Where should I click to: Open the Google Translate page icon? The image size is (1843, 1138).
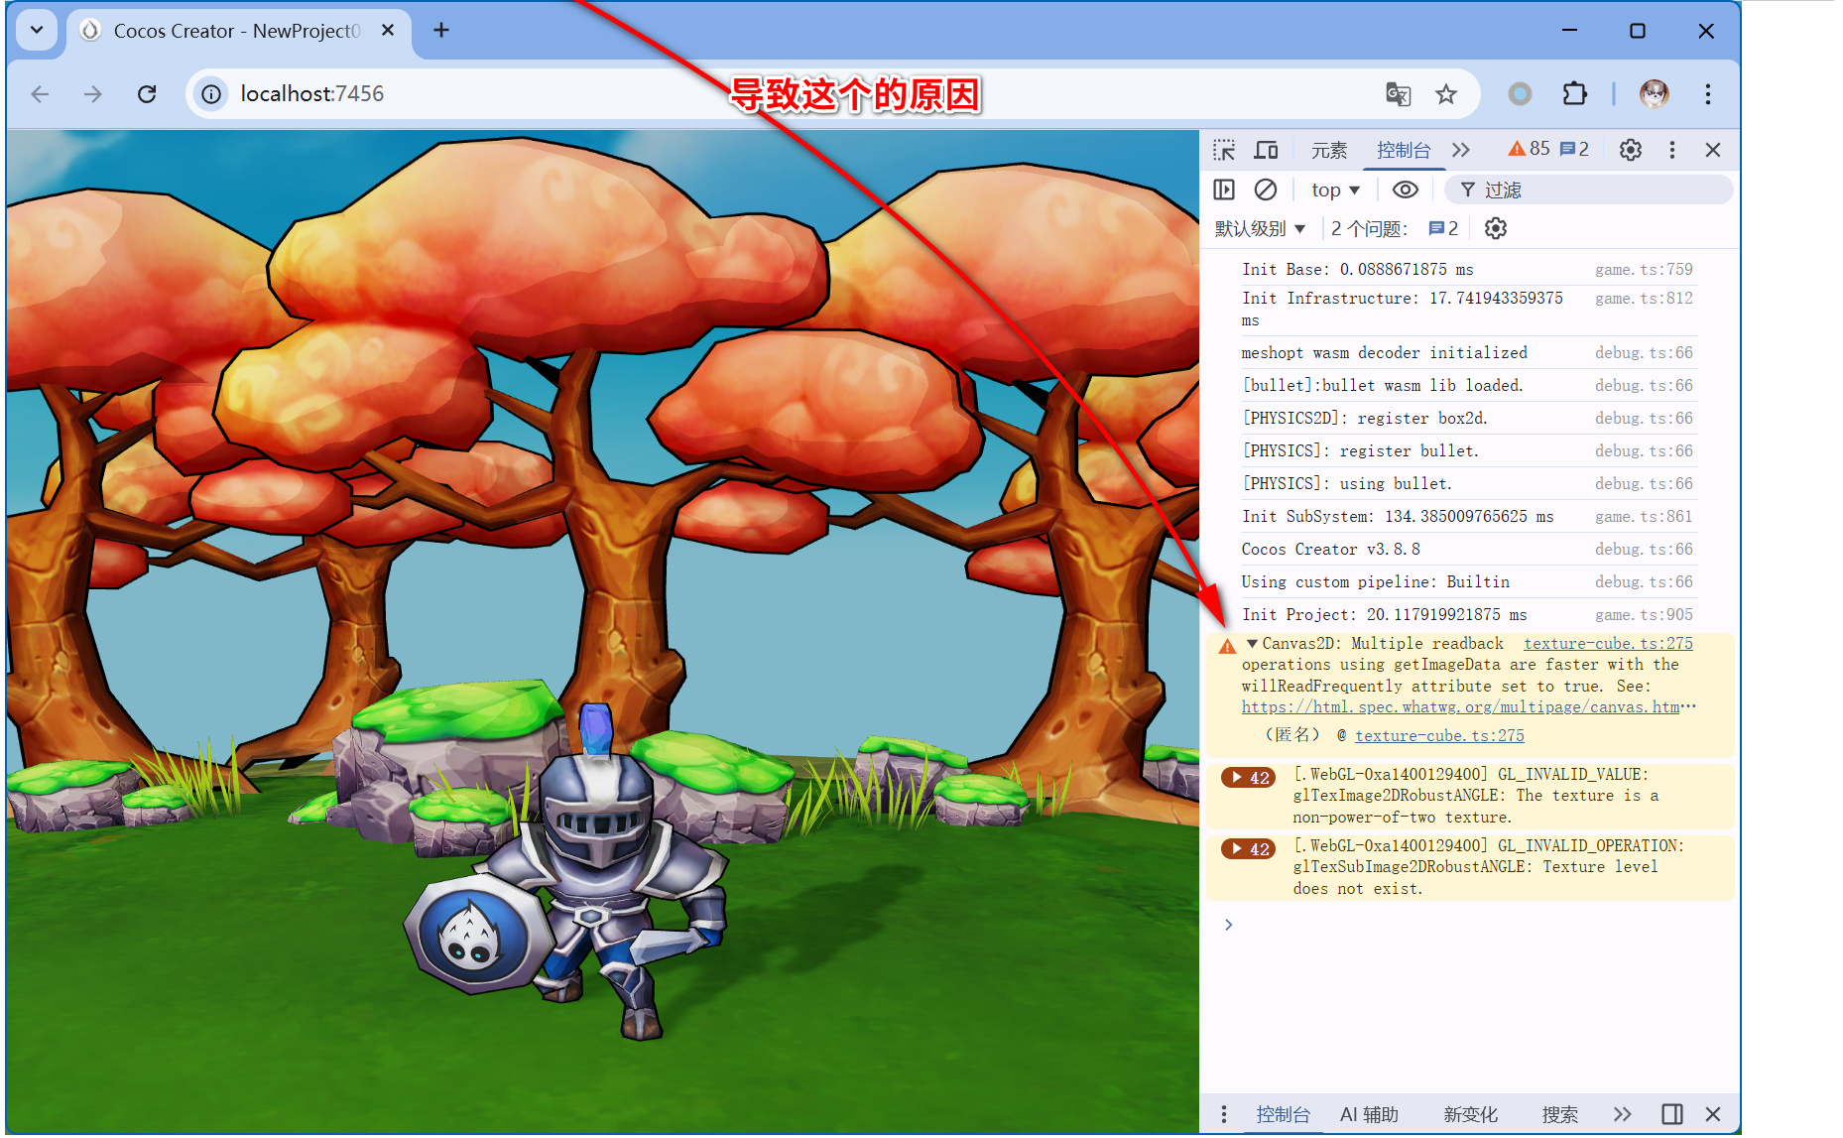[1398, 94]
